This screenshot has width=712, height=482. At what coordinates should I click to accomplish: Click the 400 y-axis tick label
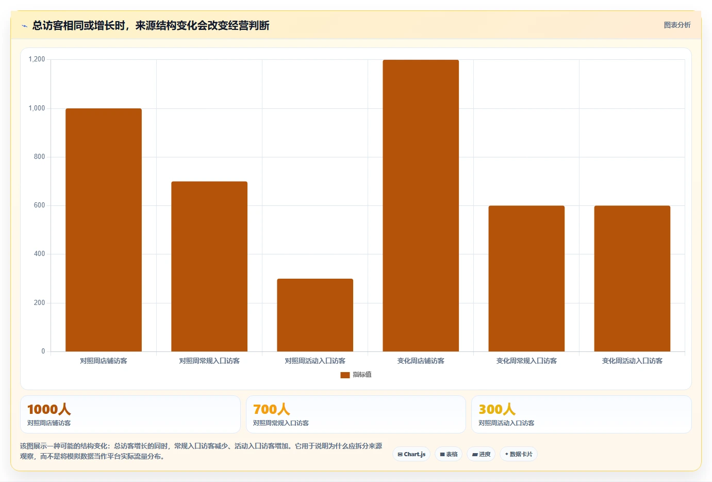click(x=39, y=254)
